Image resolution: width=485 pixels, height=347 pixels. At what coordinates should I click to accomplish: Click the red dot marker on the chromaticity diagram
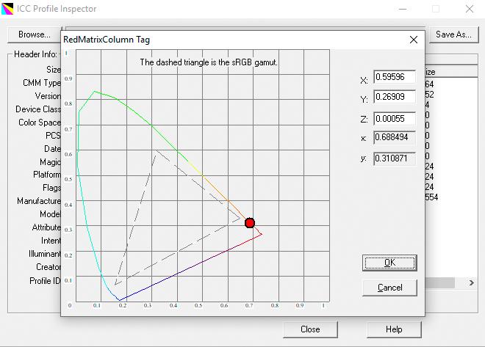point(250,223)
